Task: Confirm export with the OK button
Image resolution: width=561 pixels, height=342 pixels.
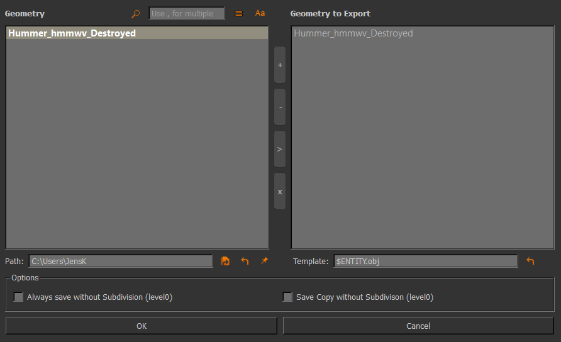Action: pos(142,326)
